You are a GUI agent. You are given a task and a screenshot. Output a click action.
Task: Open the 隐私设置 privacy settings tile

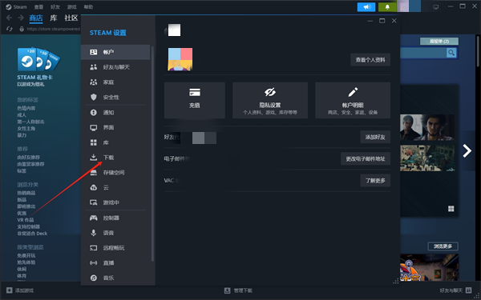tap(270, 100)
